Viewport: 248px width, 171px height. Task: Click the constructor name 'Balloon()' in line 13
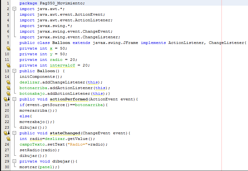tap(48, 71)
